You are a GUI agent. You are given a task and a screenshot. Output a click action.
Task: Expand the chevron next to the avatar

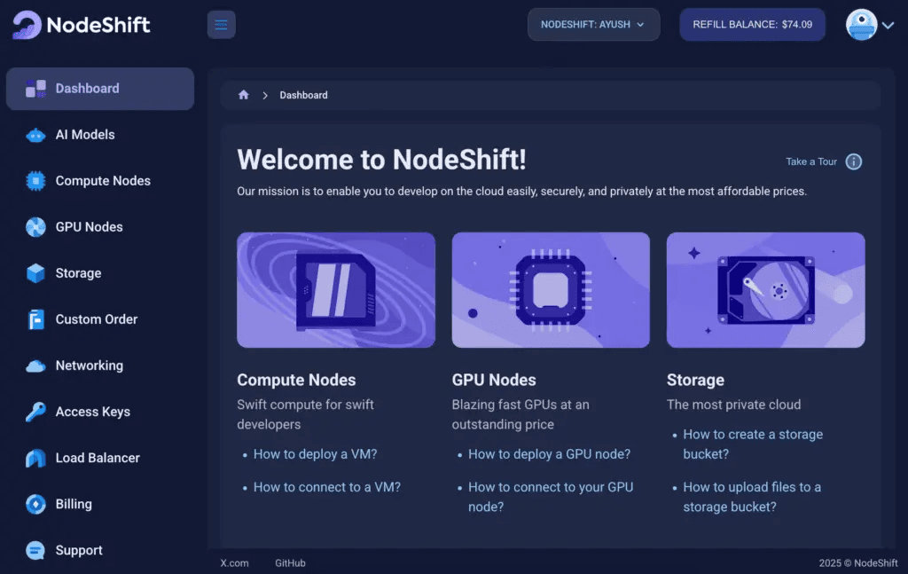point(888,25)
